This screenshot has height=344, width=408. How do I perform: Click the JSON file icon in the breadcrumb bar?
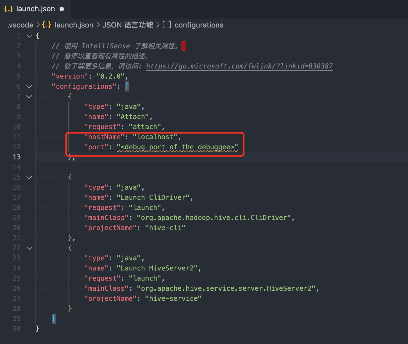click(46, 25)
